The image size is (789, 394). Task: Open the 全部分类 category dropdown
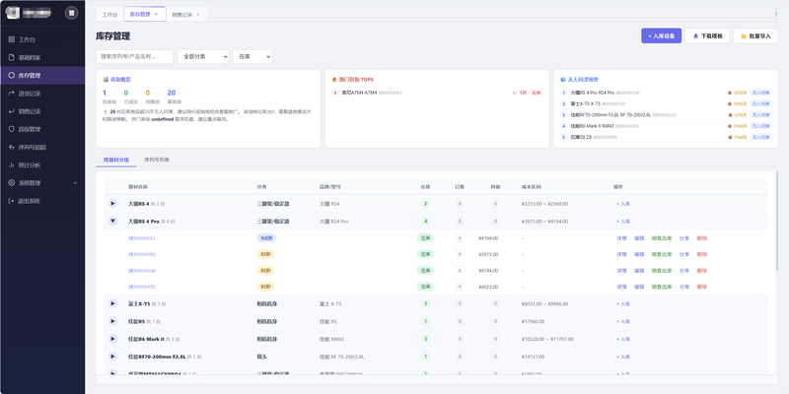click(203, 57)
